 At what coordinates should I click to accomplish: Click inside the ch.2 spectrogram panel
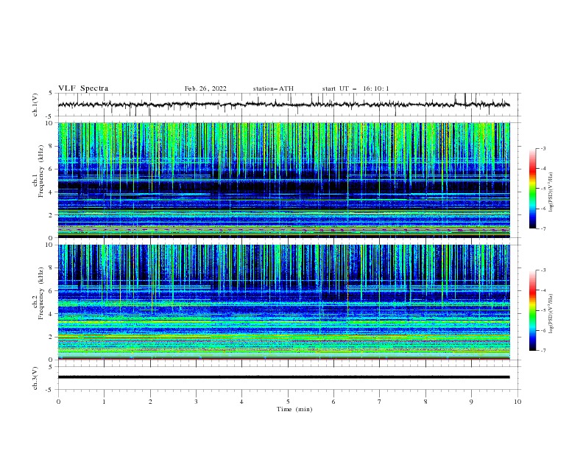[283, 302]
